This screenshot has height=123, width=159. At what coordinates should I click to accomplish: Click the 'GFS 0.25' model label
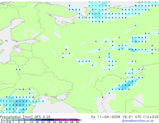[42, 117]
